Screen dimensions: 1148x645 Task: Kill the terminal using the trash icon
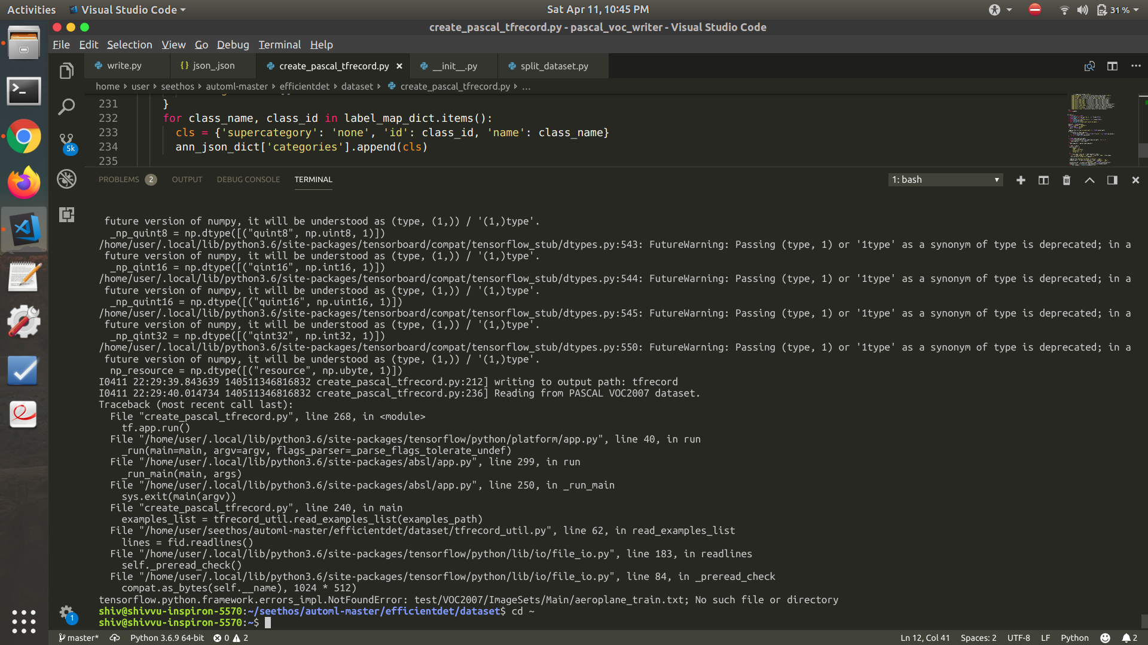(x=1067, y=180)
